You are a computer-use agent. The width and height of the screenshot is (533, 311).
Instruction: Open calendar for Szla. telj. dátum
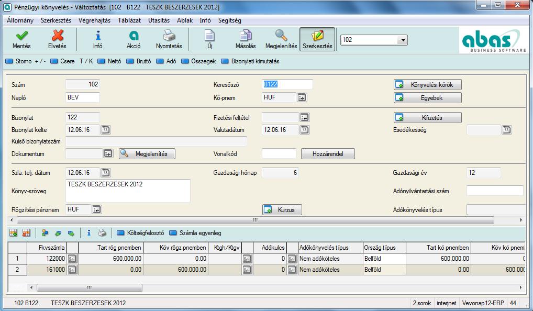click(105, 173)
